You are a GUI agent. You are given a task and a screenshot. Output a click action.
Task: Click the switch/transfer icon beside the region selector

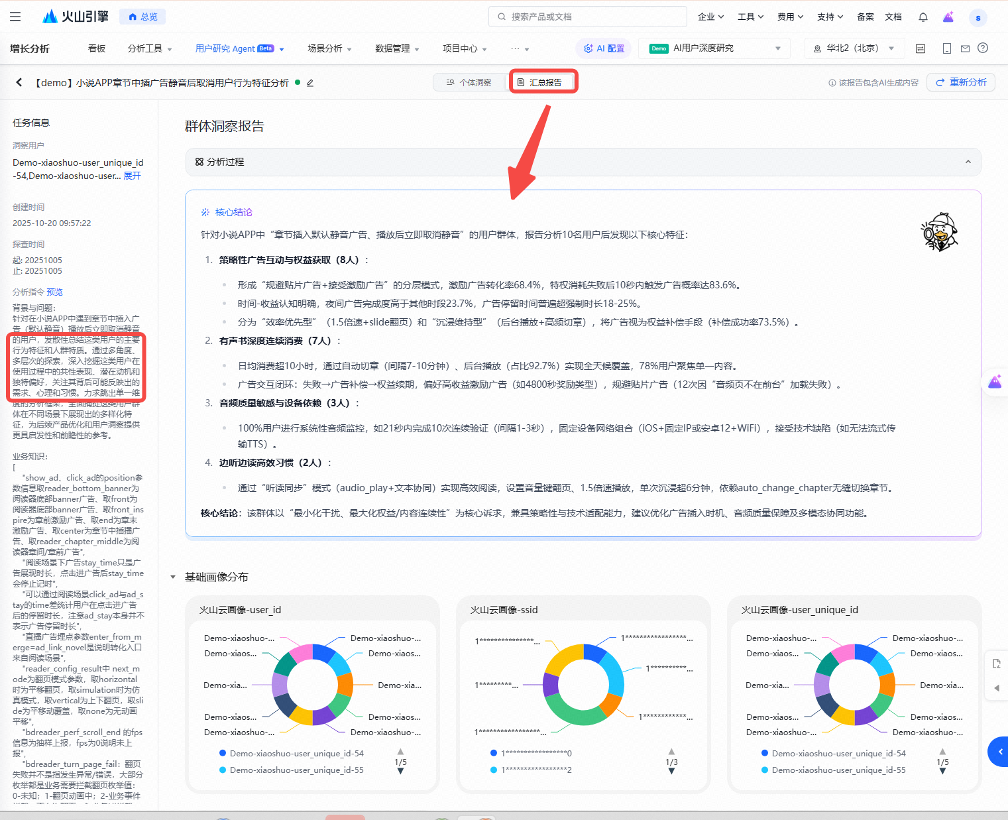point(921,48)
